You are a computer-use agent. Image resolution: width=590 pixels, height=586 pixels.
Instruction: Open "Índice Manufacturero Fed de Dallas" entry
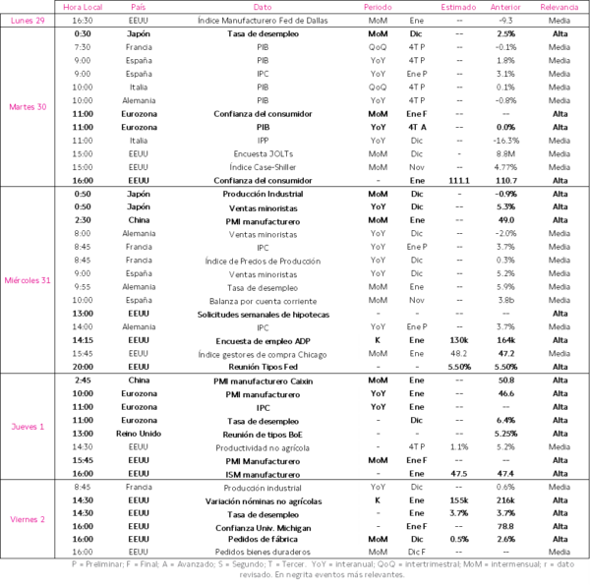[x=262, y=19]
